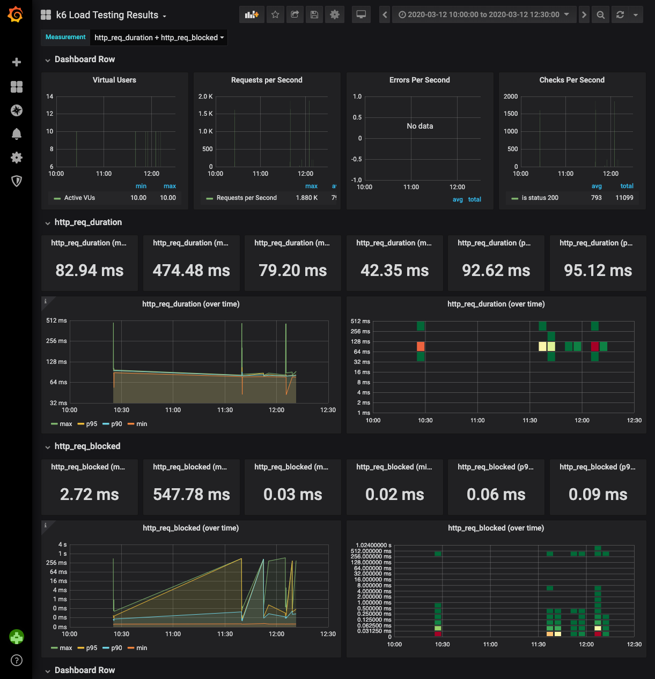Click p90 color swatch in http_req_blocked legend
This screenshot has height=679, width=655.
[x=106, y=648]
